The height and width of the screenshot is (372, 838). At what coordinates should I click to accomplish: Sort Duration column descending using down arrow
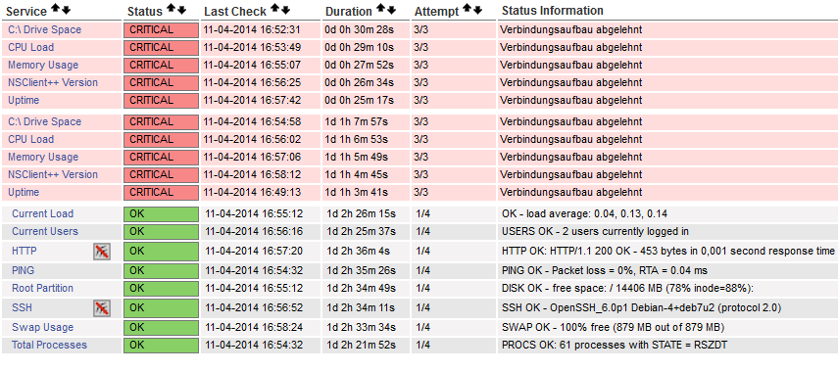point(391,10)
